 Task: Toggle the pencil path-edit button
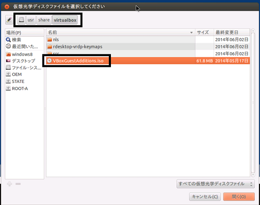[x=9, y=20]
